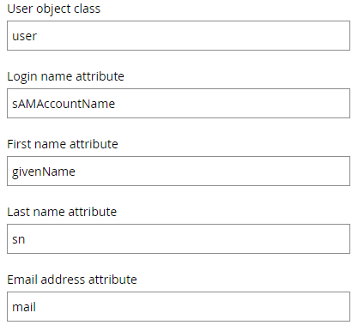Click the User object class input field
Screen dimensions: 358x331
179,36
